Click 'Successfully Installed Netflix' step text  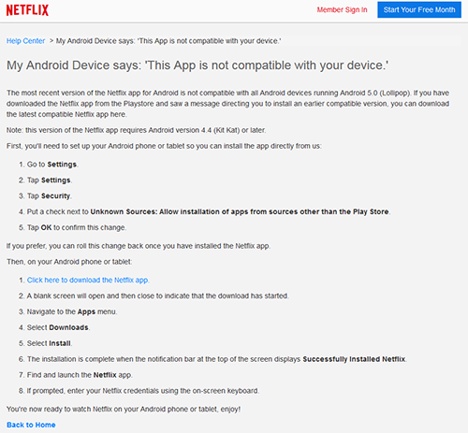click(x=217, y=359)
